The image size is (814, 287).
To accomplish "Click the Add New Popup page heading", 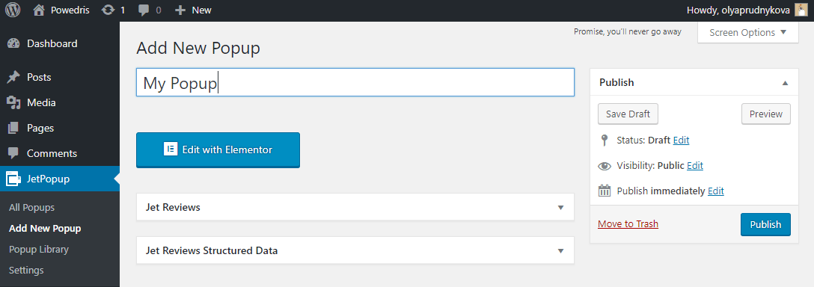I will [198, 49].
